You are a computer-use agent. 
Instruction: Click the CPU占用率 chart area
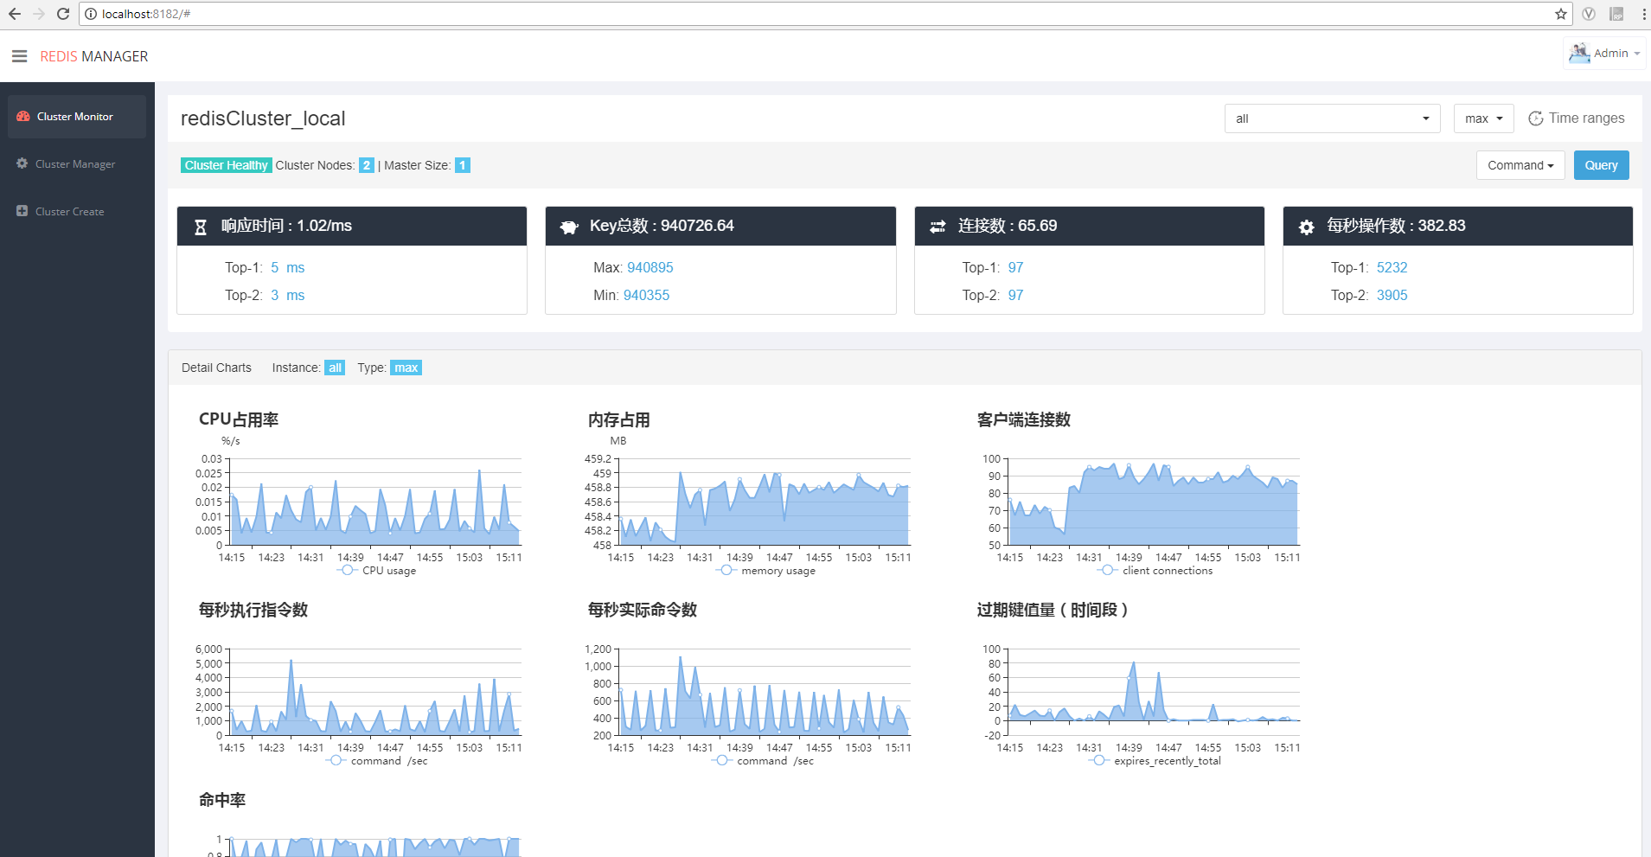pyautogui.click(x=374, y=502)
